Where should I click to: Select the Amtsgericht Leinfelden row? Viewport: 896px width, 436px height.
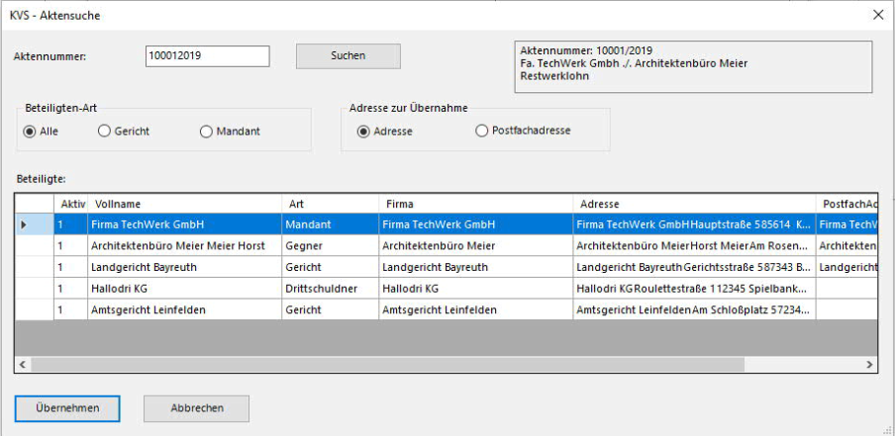click(x=184, y=310)
